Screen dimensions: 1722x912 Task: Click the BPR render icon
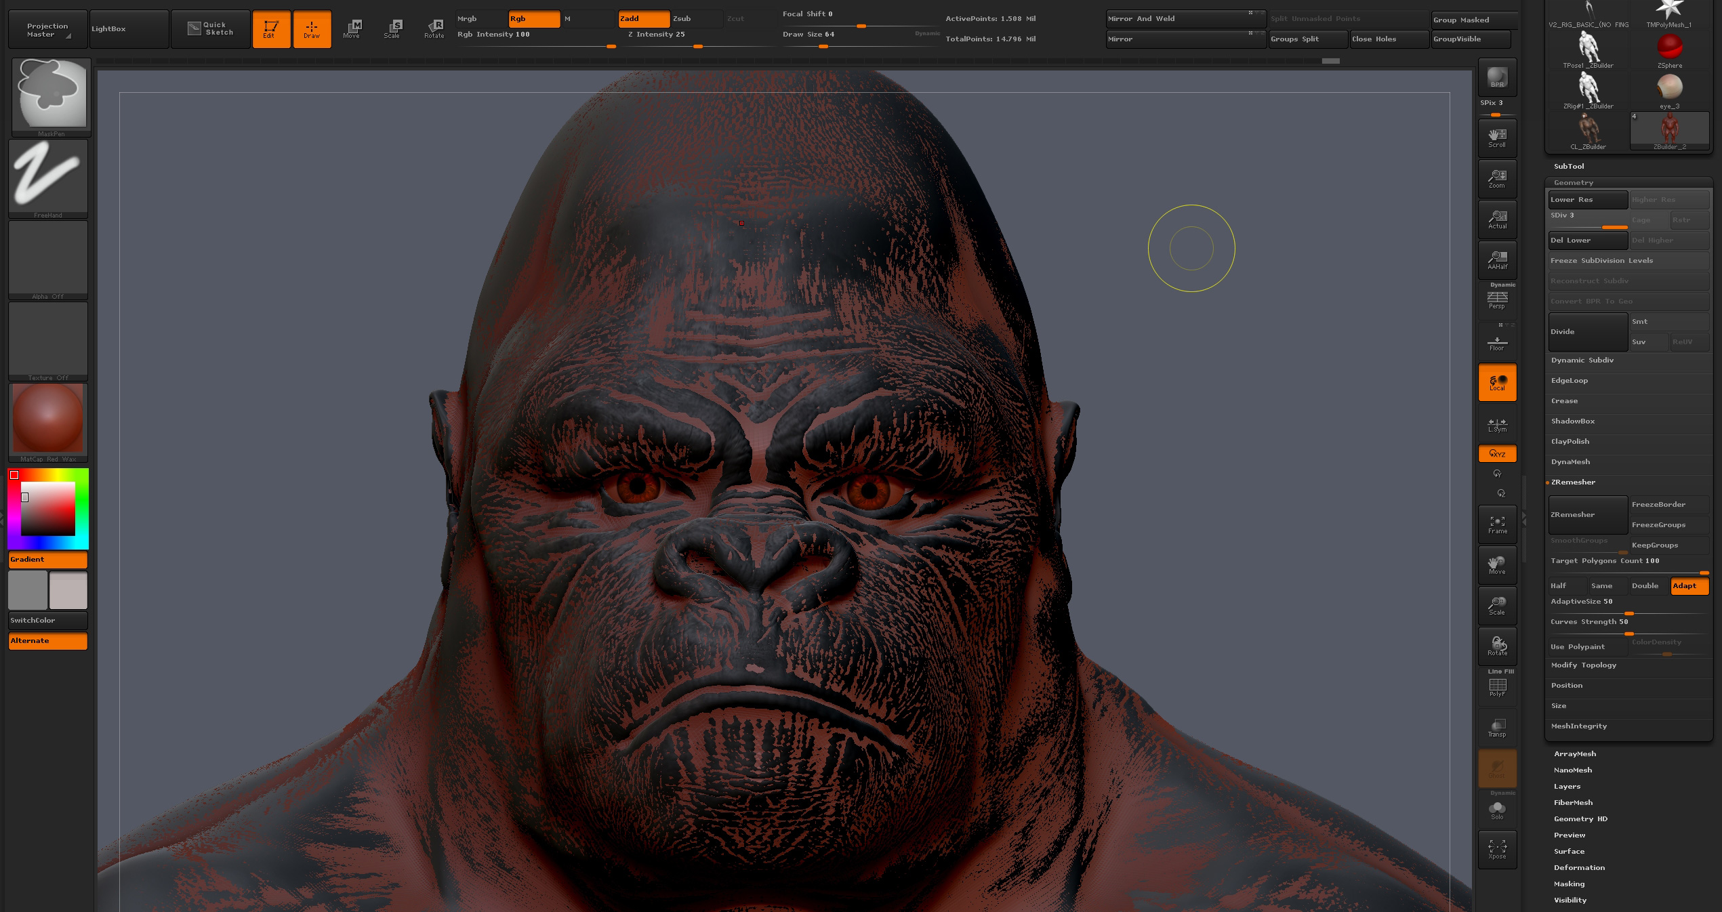(1496, 78)
